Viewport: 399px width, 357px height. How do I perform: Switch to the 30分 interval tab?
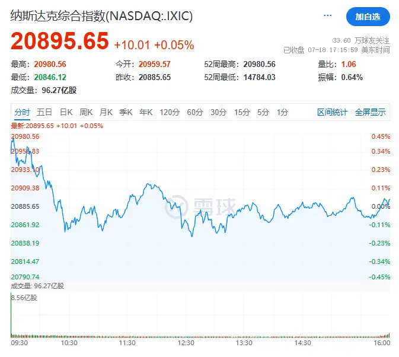219,112
